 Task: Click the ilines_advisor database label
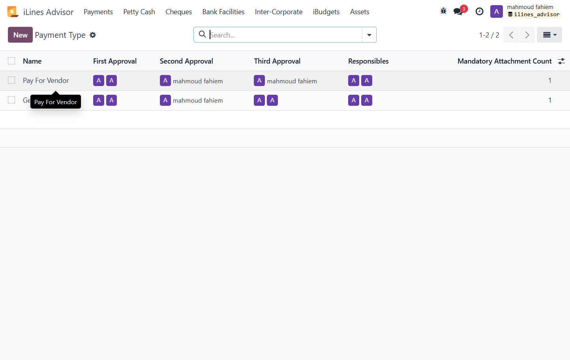click(534, 15)
